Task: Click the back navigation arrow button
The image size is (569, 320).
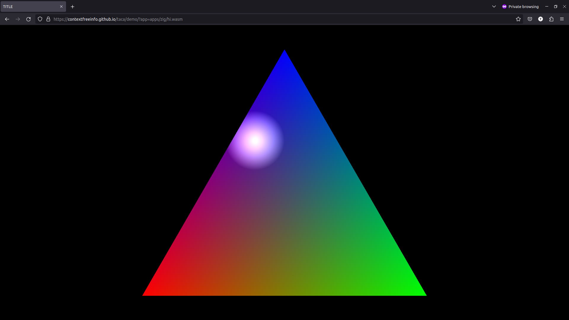Action: tap(7, 19)
